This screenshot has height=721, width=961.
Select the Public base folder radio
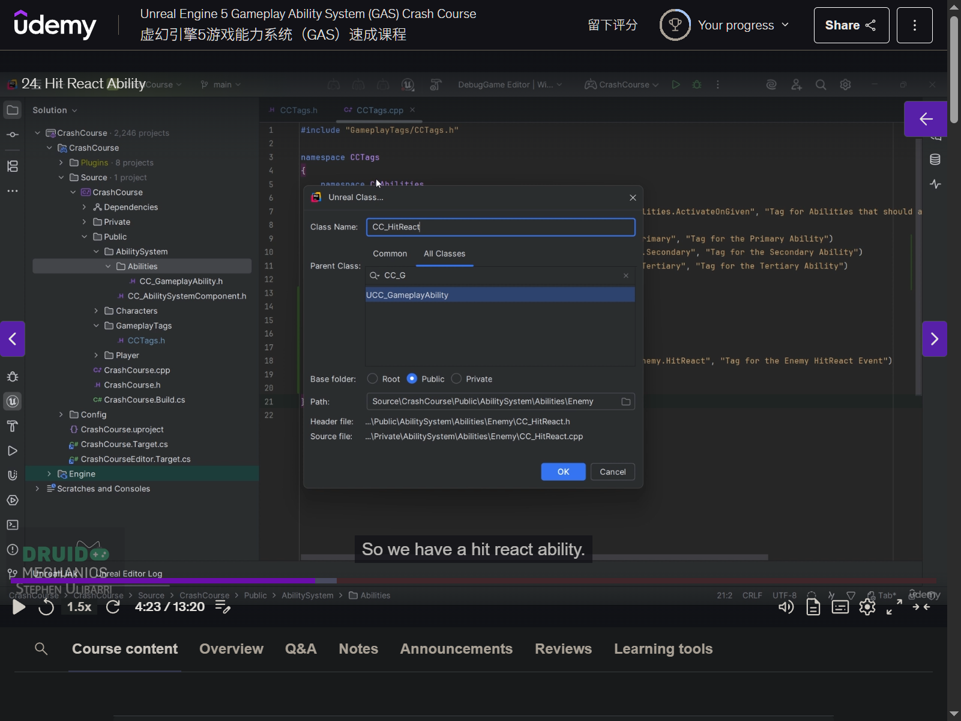412,379
